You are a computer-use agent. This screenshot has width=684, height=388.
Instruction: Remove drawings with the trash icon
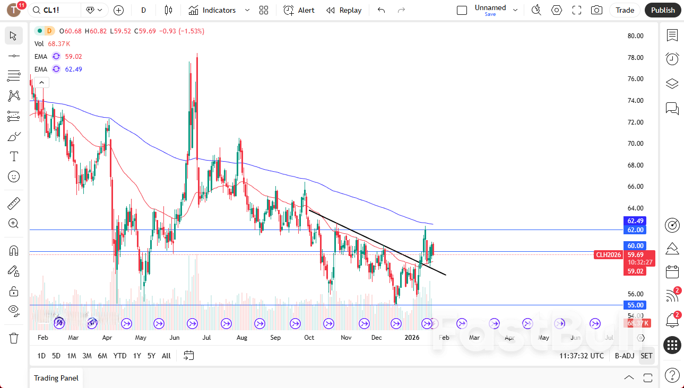pyautogui.click(x=14, y=338)
